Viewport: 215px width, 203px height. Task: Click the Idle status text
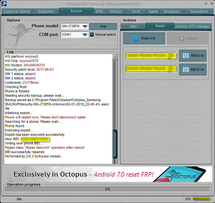point(19,199)
